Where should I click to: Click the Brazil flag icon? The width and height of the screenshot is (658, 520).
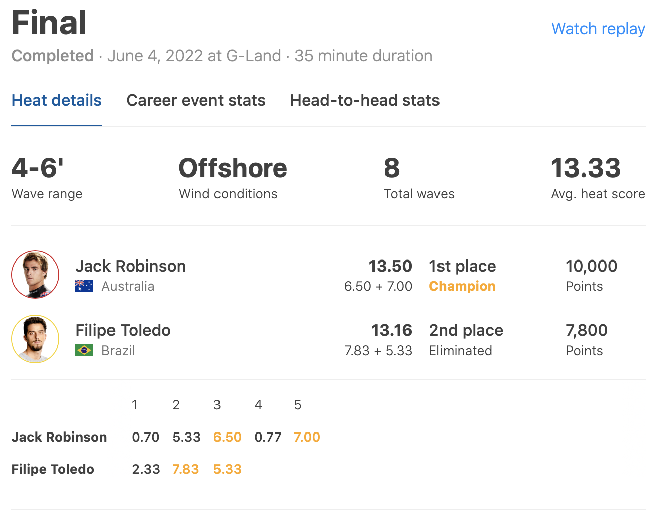(84, 350)
